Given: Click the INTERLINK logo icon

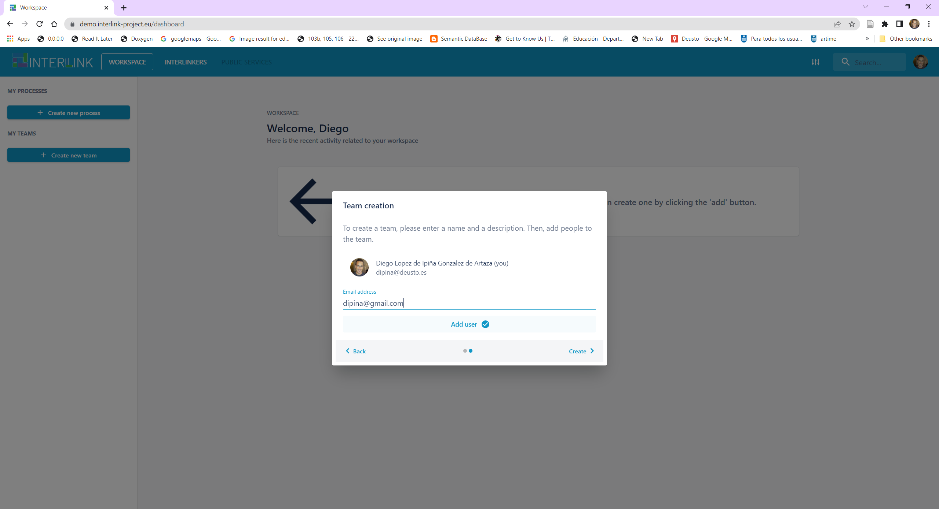Looking at the screenshot, I should 18,62.
